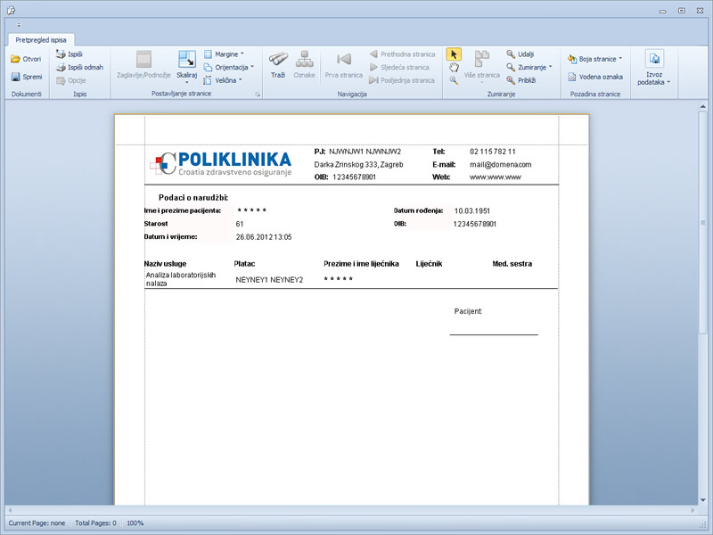Open the Skaliraj scale dropdown
This screenshot has height=535, width=713.
[x=187, y=67]
